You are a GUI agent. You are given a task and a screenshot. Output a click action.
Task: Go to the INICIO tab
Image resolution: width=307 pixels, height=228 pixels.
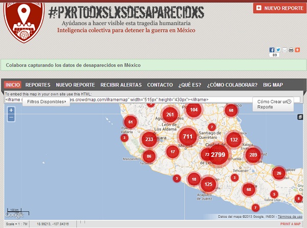pos(13,85)
